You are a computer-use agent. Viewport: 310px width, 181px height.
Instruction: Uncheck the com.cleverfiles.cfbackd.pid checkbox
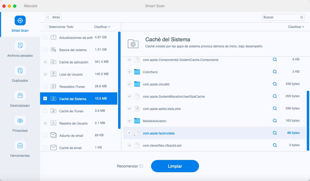129,145
